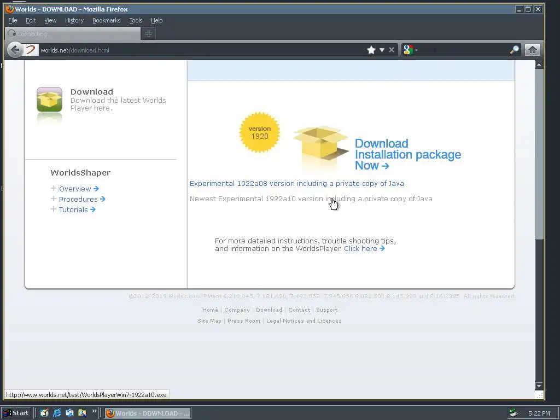Click the version 1920 yellow badge
Viewport: 560px width, 420px height.
click(260, 132)
